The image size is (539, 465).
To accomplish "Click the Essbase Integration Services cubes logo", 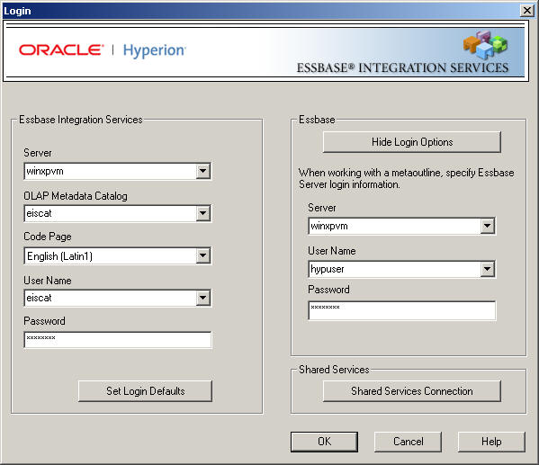I will pos(485,45).
